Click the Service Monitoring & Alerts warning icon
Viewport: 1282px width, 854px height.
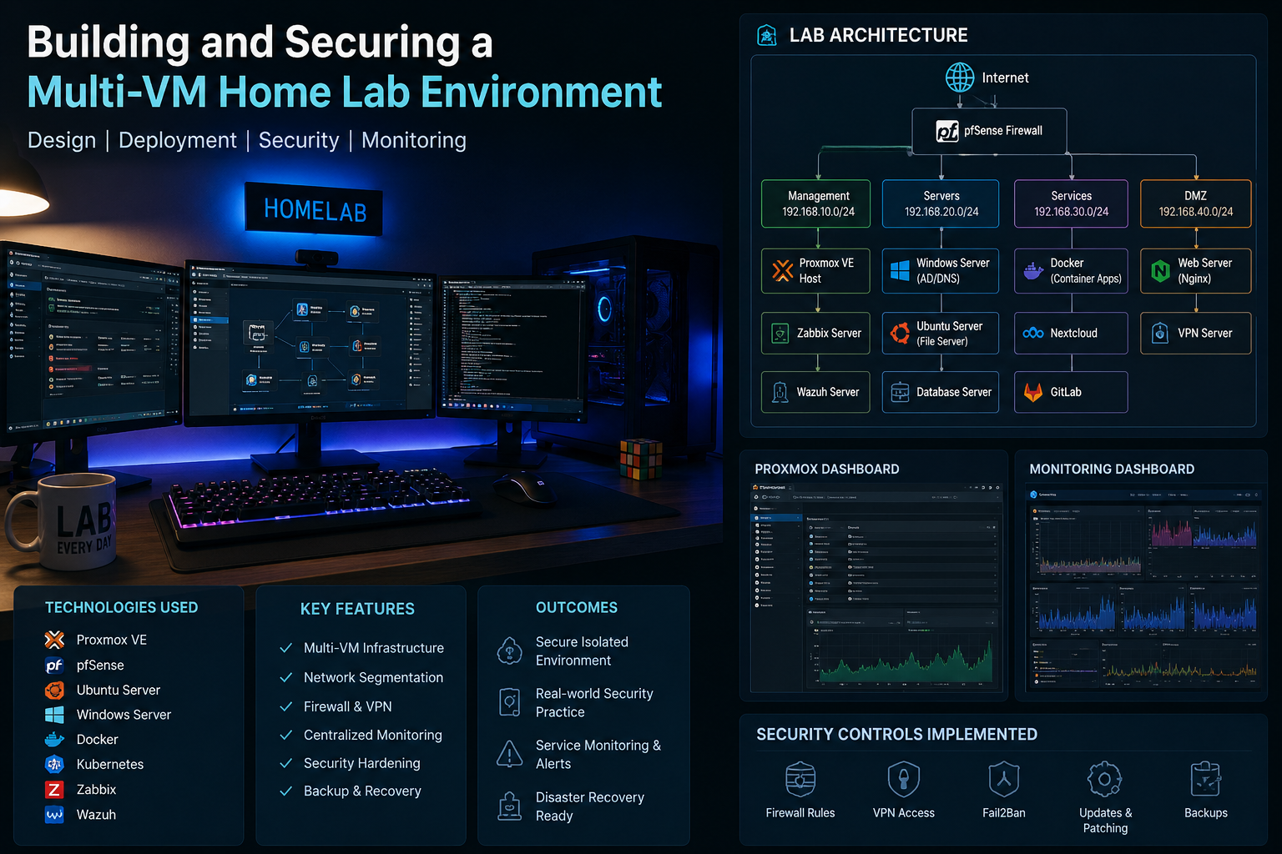point(509,754)
